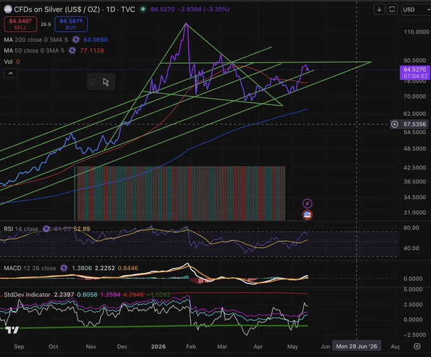This screenshot has height=357, width=431.
Task: Click the MA 50 settings circle icon
Action: pos(72,51)
